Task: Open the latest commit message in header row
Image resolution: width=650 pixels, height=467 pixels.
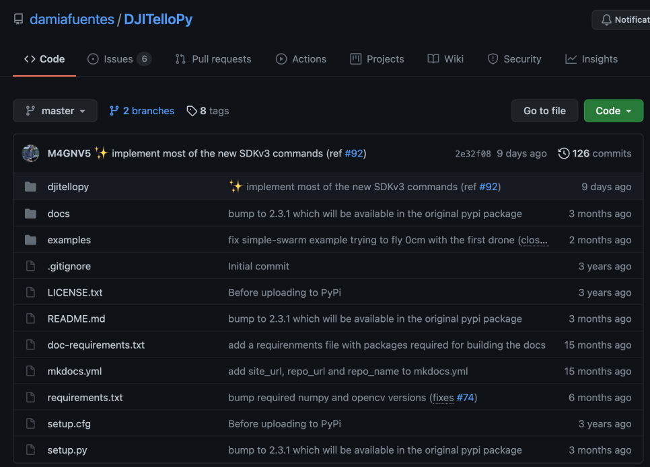Action: click(227, 154)
